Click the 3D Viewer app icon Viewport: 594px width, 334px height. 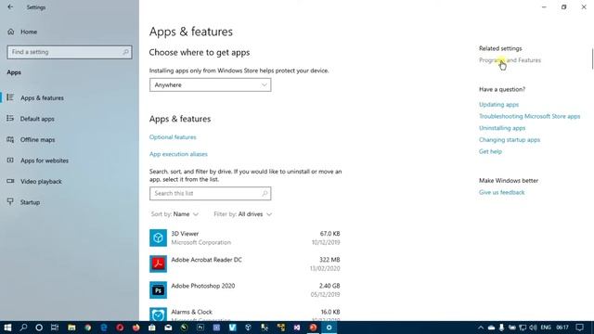click(x=158, y=238)
